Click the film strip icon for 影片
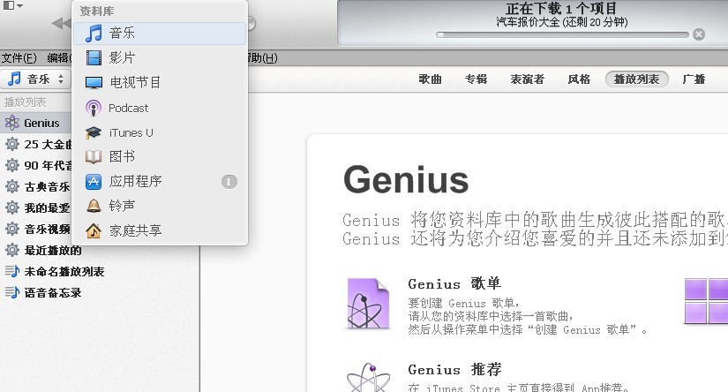 (94, 57)
